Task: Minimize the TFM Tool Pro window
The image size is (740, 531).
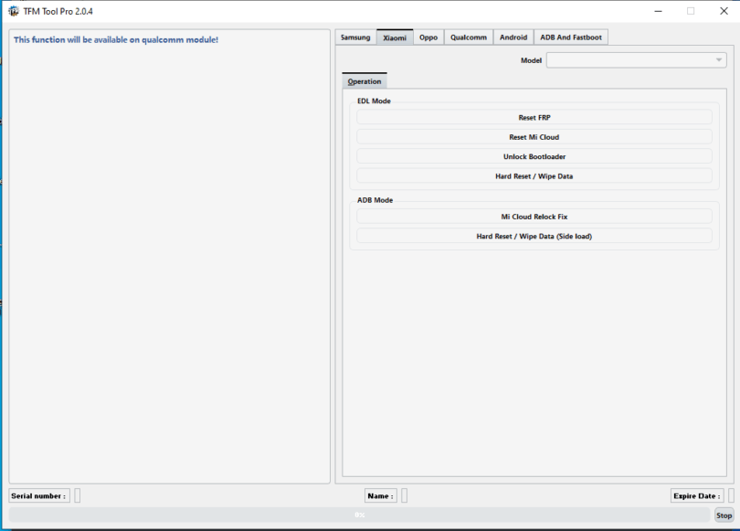Action: [659, 11]
